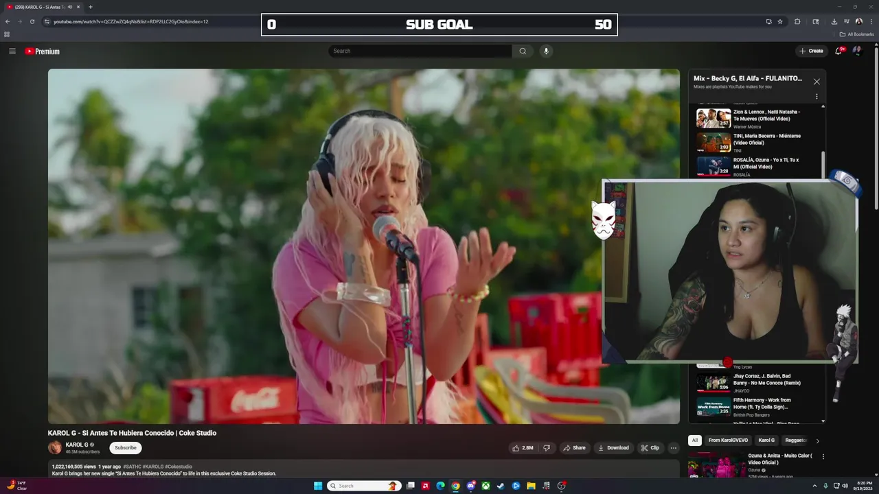This screenshot has height=494, width=879.
Task: Mute tab via speaker icon on tab
Action: click(x=69, y=7)
